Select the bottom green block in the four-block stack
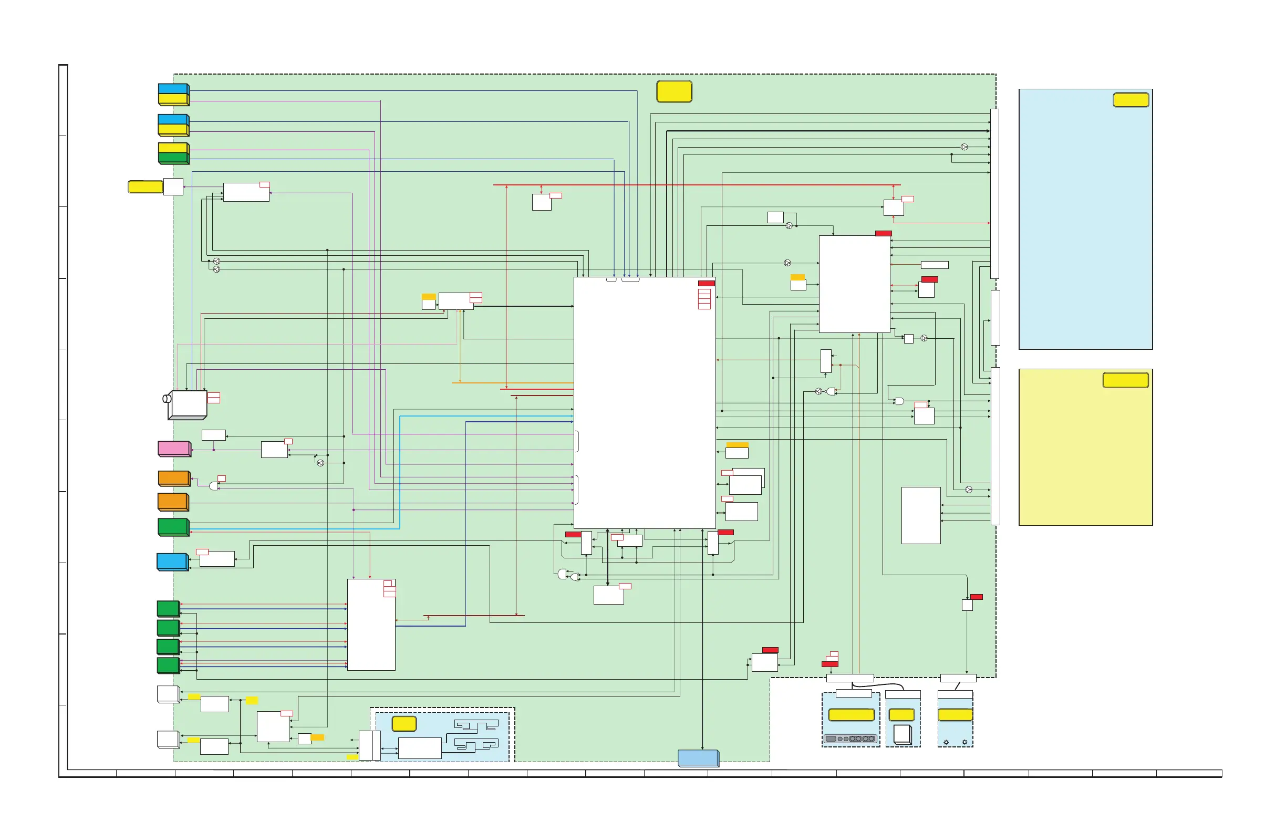 (169, 665)
